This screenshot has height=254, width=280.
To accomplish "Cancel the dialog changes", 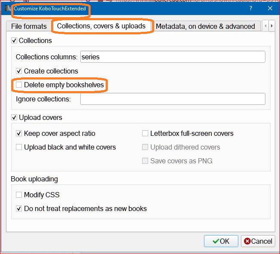I will (x=258, y=241).
